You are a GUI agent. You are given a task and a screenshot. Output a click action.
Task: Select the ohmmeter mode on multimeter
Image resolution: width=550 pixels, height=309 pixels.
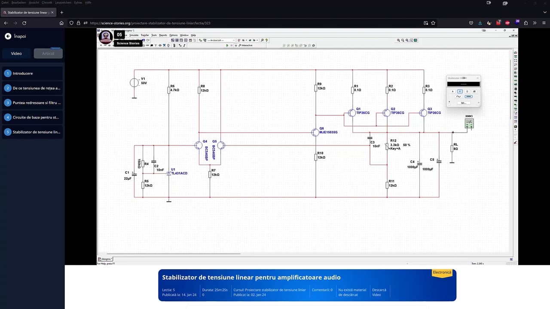tap(467, 91)
